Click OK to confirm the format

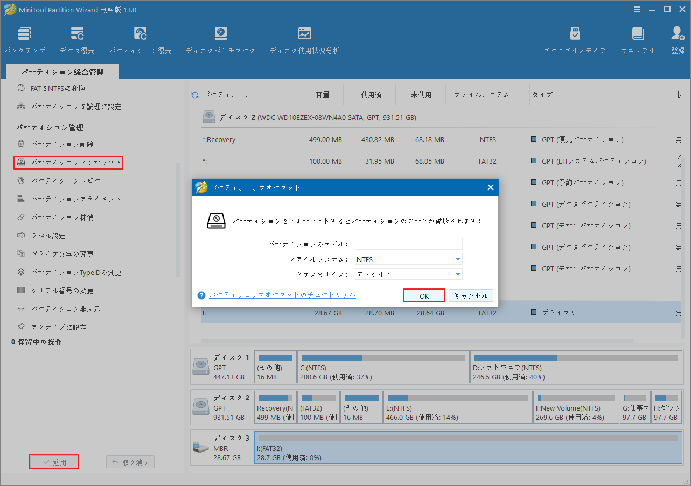pos(424,295)
